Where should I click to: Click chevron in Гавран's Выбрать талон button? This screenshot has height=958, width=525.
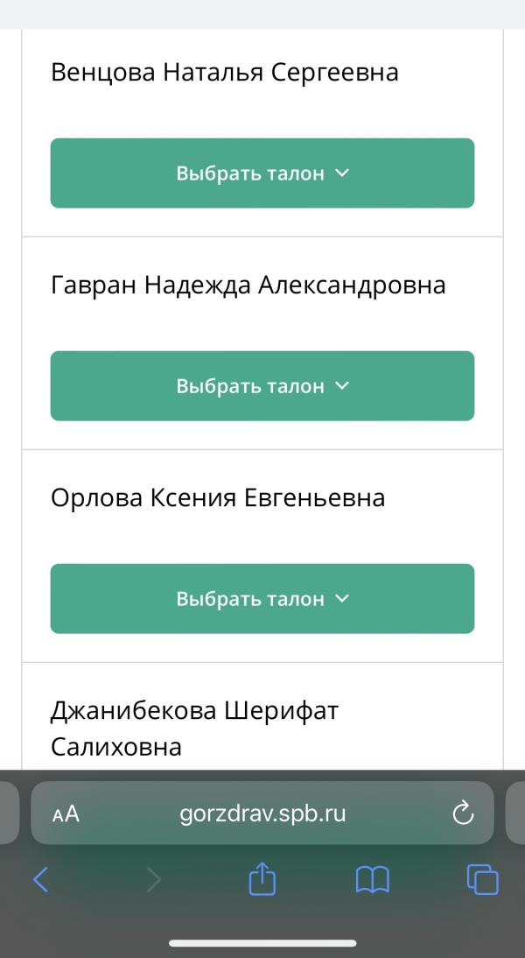(342, 385)
